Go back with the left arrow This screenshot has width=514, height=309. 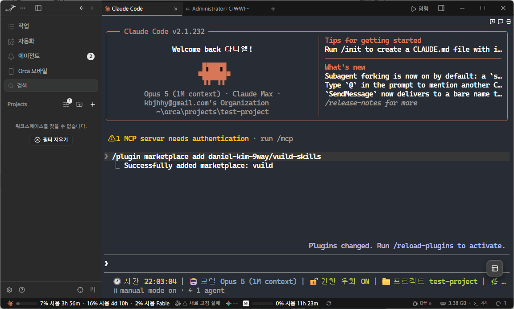point(82,8)
